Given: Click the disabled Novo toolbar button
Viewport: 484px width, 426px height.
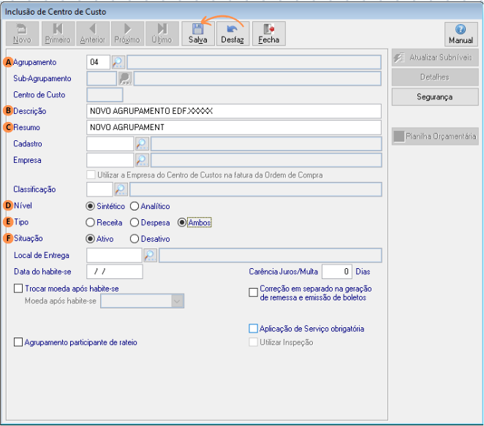Looking at the screenshot, I should (22, 34).
